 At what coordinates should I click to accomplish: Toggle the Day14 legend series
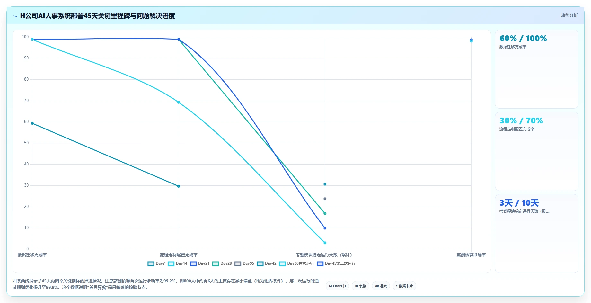click(178, 263)
